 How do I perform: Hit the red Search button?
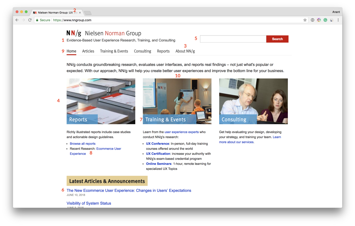(277, 39)
